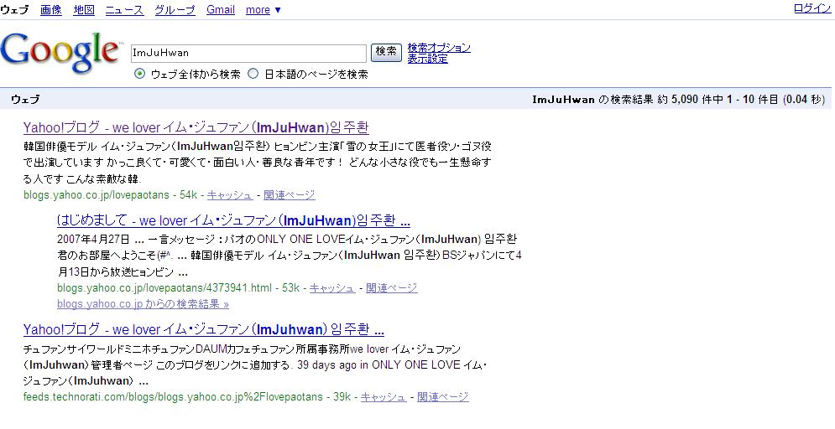The height and width of the screenshot is (429, 835).
Task: Click the ウェブ heading in the results bar
Action: pyautogui.click(x=25, y=100)
